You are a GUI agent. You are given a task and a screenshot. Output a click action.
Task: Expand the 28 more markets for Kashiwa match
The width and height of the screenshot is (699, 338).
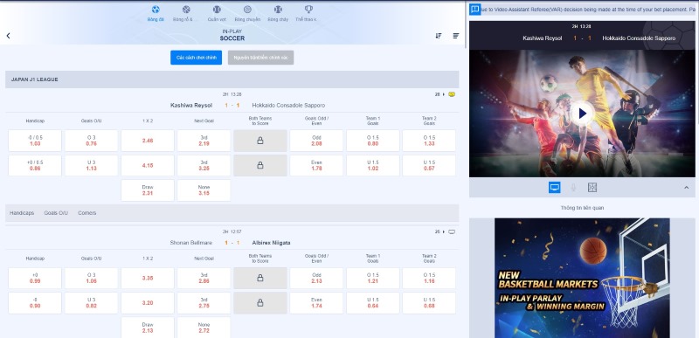coord(439,94)
